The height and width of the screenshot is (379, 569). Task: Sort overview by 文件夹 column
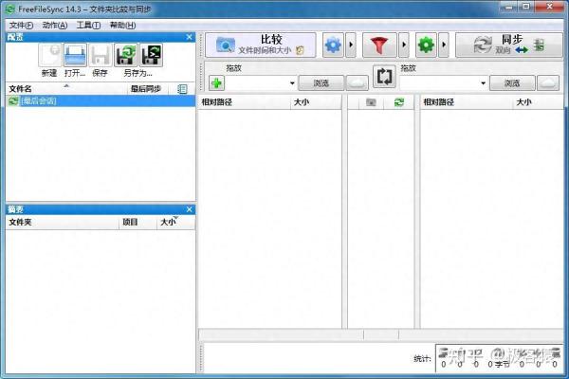pos(63,223)
